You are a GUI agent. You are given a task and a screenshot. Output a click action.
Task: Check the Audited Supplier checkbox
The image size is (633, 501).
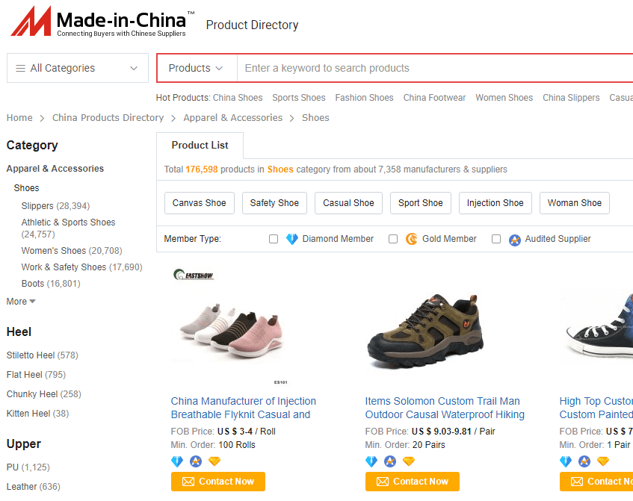pyautogui.click(x=496, y=239)
